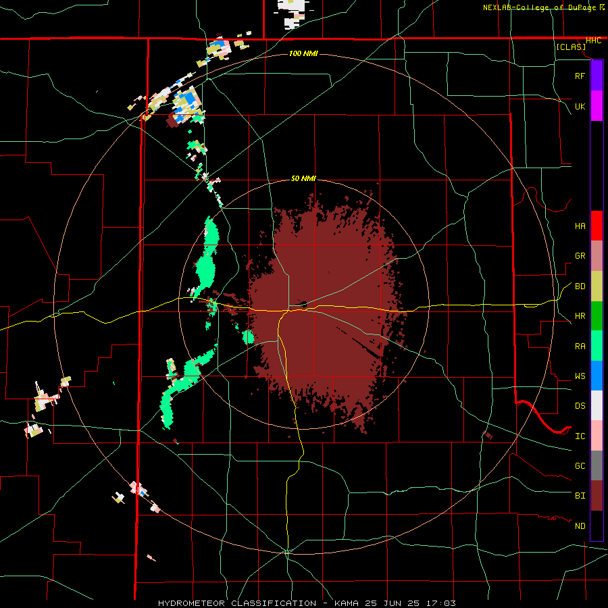Click the "KAMA" station identifier in caption

pyautogui.click(x=347, y=603)
